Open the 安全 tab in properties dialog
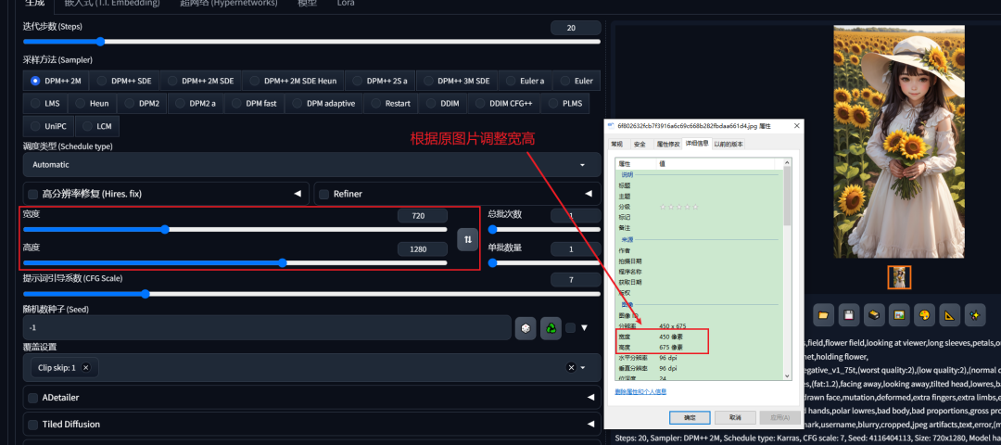This screenshot has width=1001, height=445. [640, 145]
